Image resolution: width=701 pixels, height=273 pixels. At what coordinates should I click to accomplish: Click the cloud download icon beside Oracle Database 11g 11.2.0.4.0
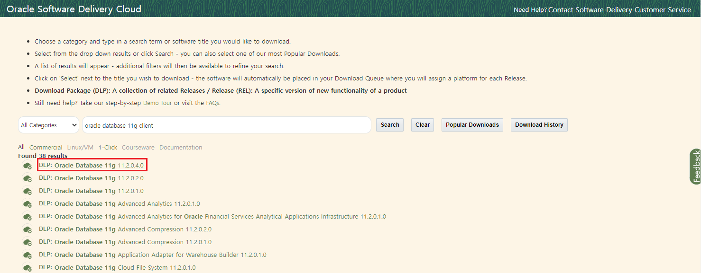(x=28, y=166)
